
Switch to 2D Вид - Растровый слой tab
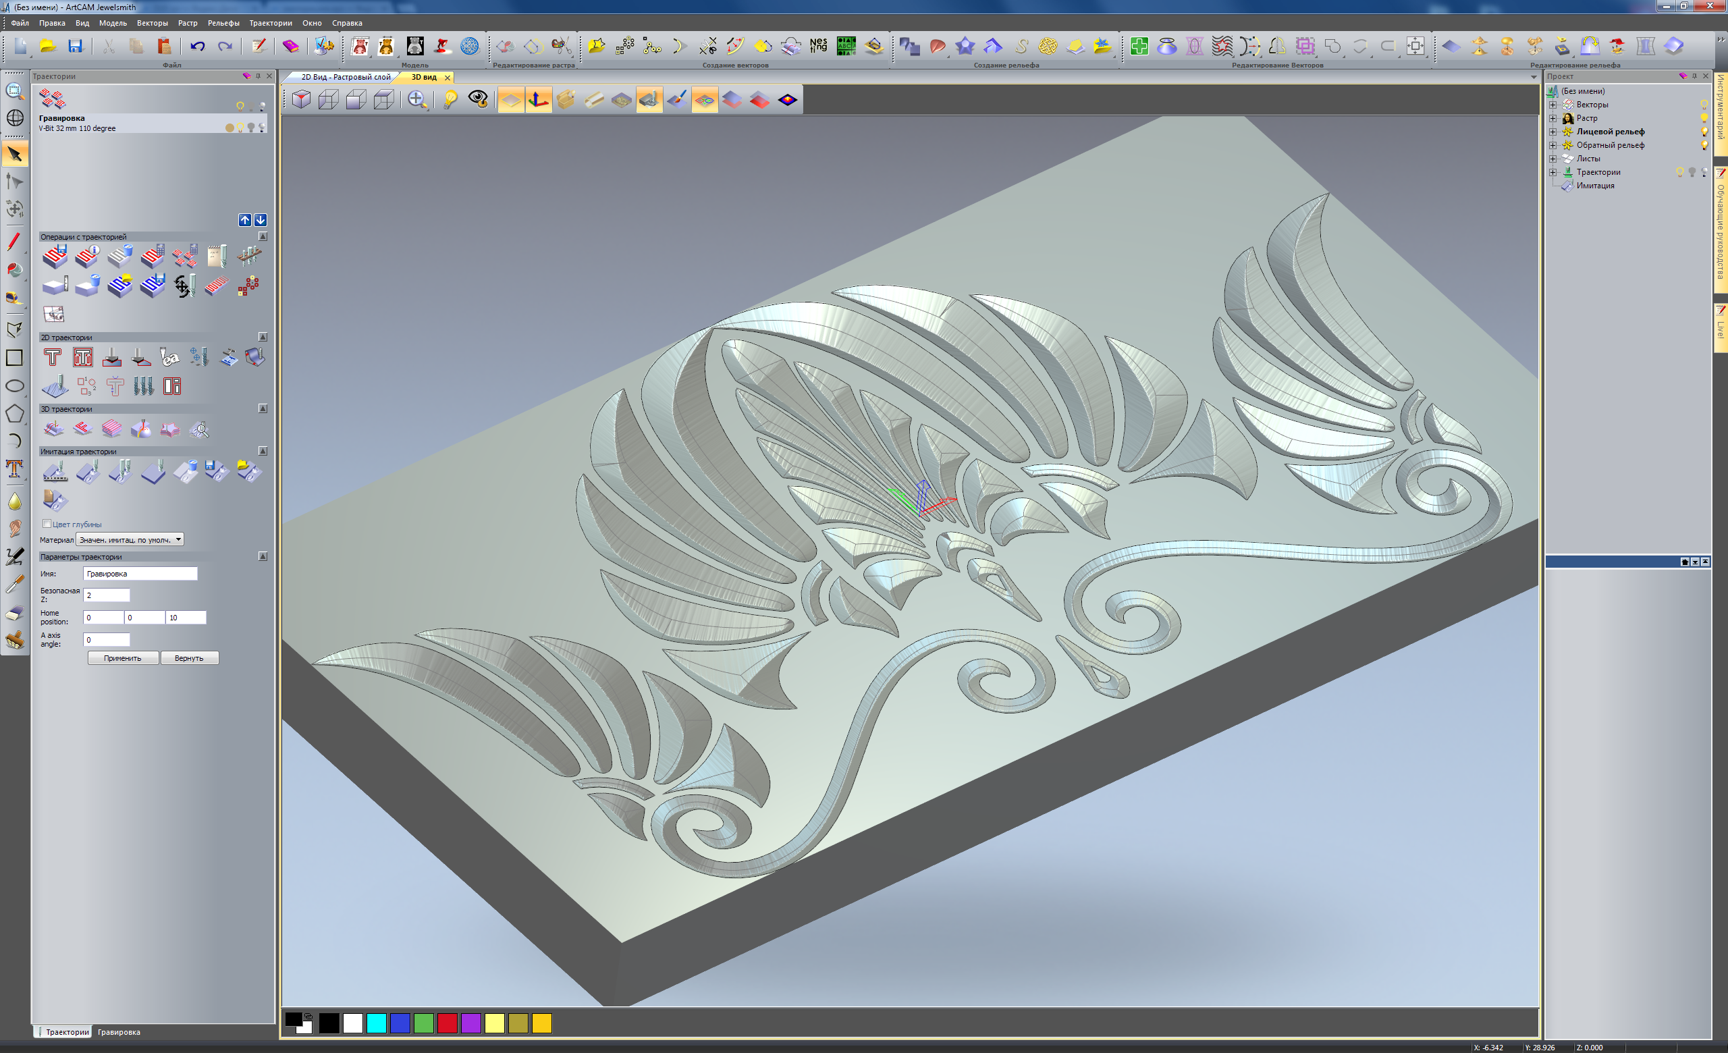pos(345,77)
